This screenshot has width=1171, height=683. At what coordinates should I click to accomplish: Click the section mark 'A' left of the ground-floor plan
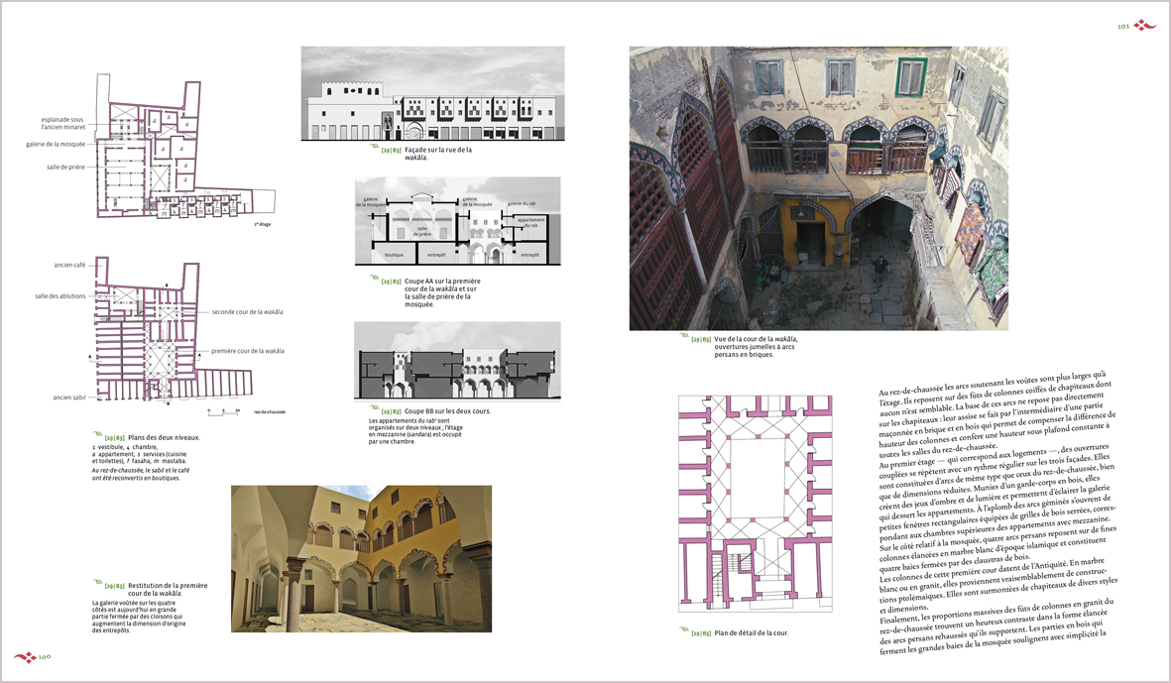[x=89, y=357]
